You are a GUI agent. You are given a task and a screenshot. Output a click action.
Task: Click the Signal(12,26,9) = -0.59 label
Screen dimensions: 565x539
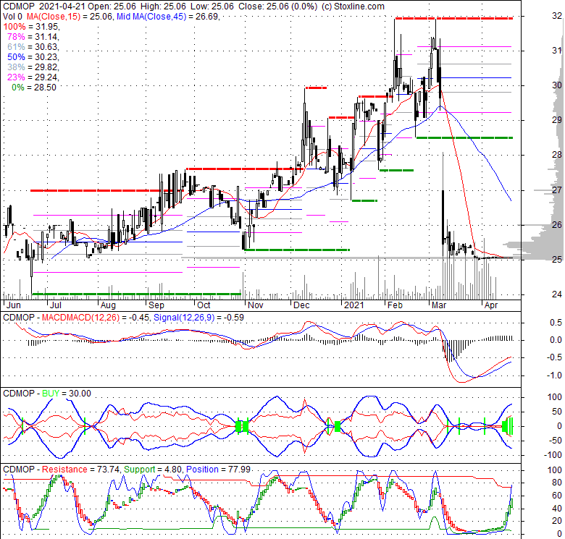198,318
